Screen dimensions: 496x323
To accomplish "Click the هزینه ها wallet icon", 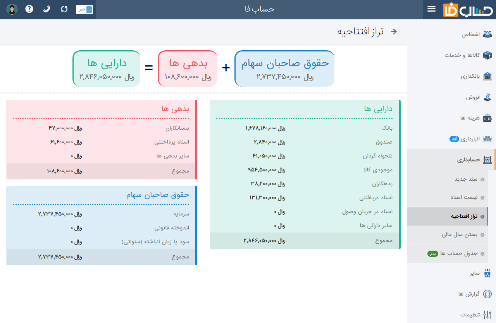I will pyautogui.click(x=487, y=118).
